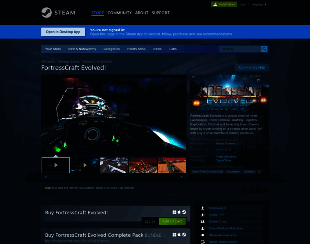Click the Open World Survival Craft tag
Viewport: 310px width, 244px height.
tap(207, 172)
